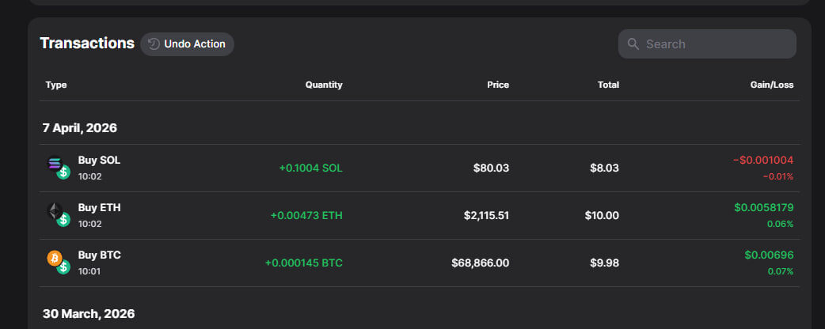
Task: Open the Buy BTC transaction
Action: tap(99, 255)
